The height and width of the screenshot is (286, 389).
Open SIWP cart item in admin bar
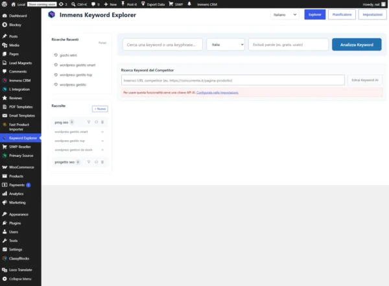point(176,5)
